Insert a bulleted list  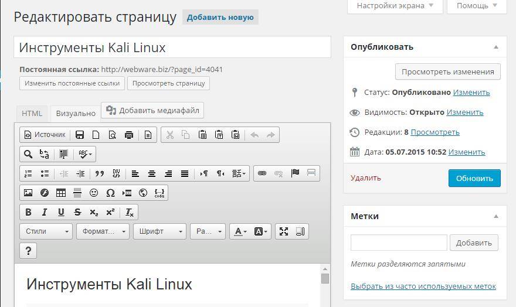(x=45, y=173)
